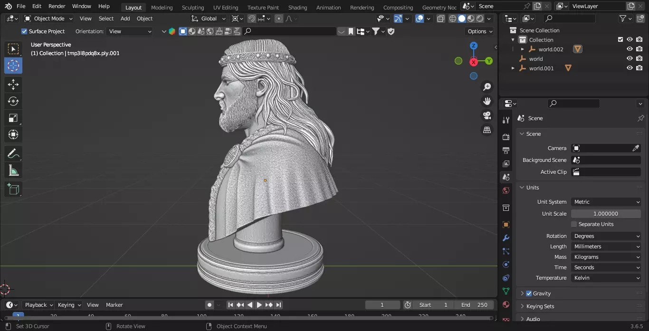The image size is (649, 331).
Task: Open the timeline Marker menu
Action: point(114,305)
